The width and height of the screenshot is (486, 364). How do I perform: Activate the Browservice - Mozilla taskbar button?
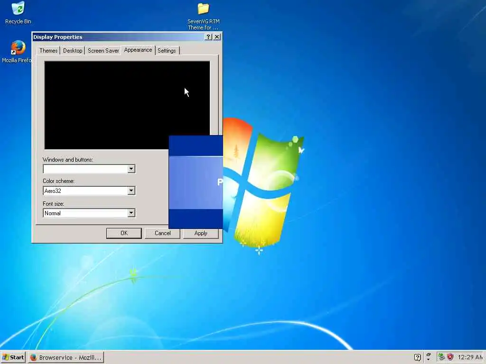click(x=66, y=357)
